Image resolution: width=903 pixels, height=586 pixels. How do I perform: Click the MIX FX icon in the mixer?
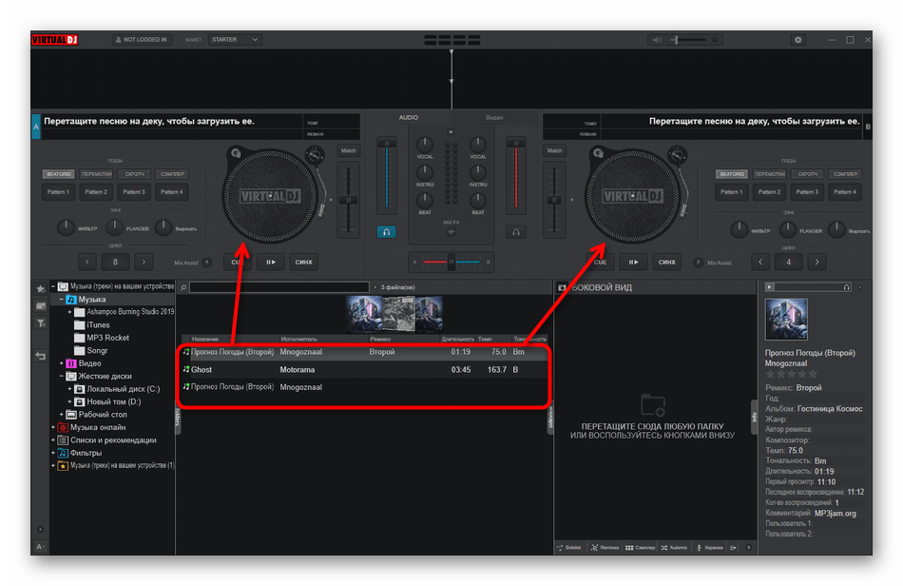pyautogui.click(x=451, y=231)
